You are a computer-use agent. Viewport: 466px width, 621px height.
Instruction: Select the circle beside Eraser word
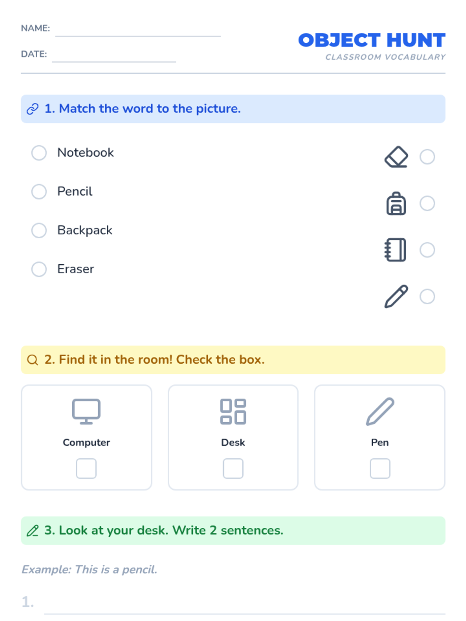click(39, 269)
